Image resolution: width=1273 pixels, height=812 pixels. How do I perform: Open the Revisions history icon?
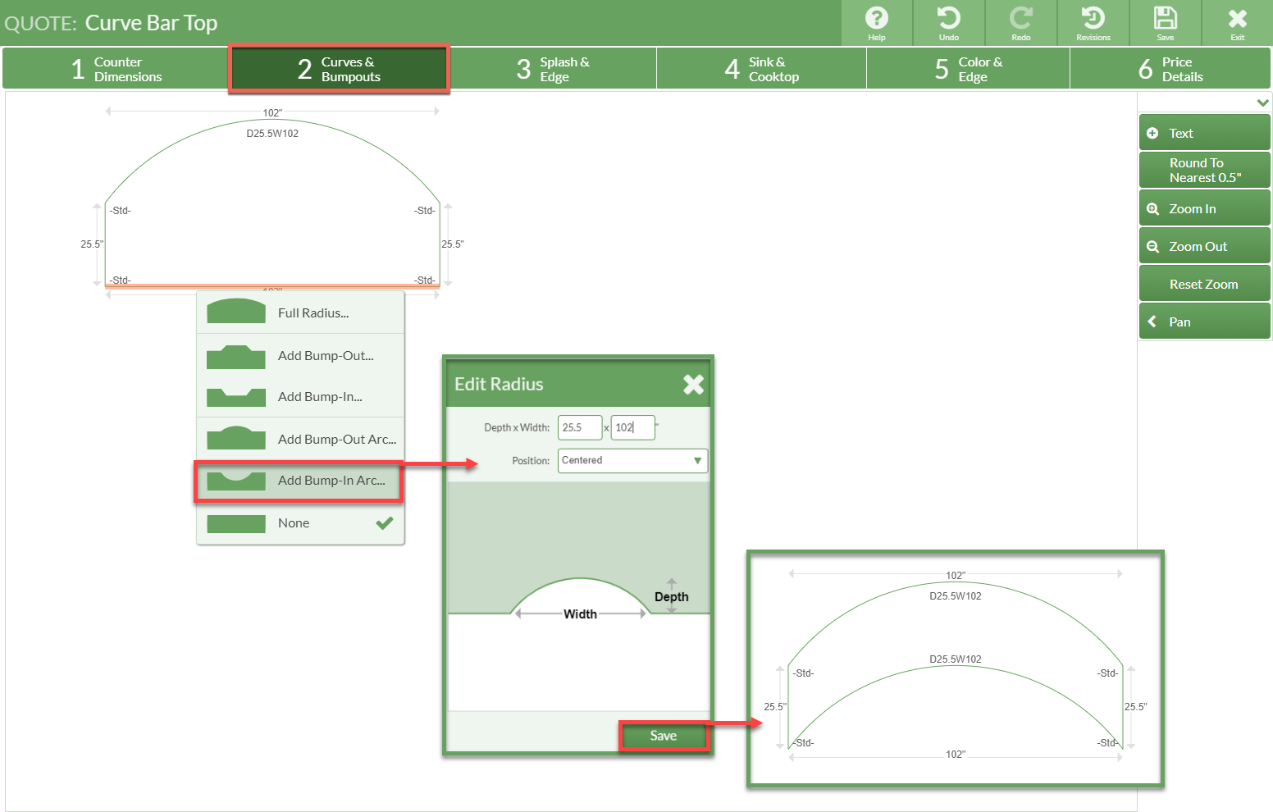(1093, 23)
